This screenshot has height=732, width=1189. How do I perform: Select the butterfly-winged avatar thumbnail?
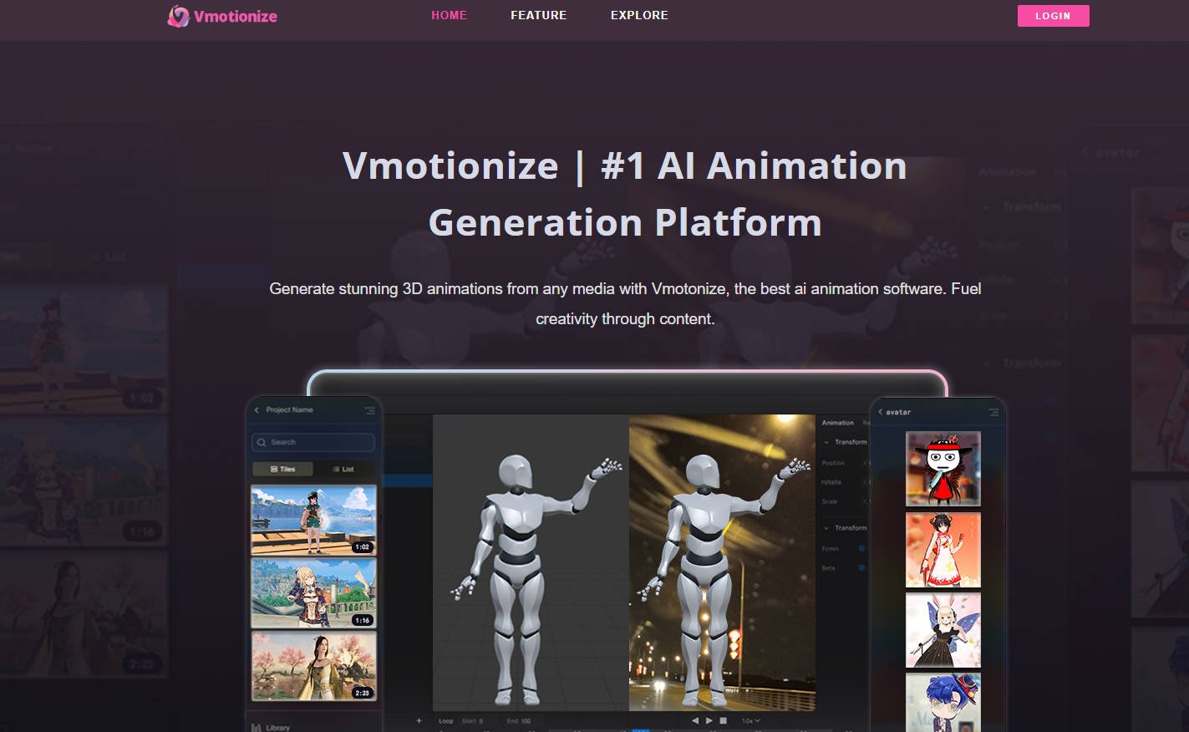click(x=943, y=630)
